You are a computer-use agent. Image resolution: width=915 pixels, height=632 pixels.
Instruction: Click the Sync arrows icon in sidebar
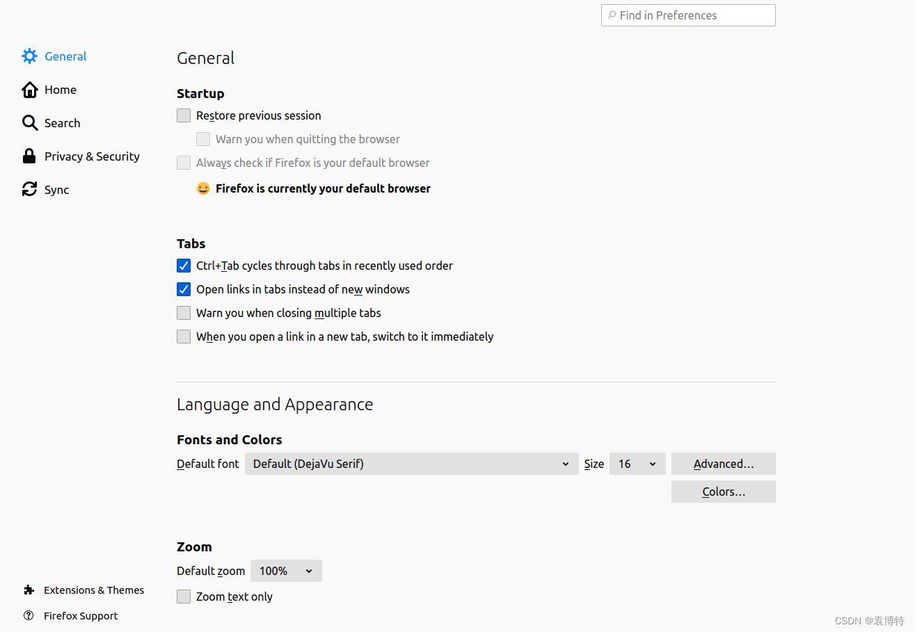(29, 189)
